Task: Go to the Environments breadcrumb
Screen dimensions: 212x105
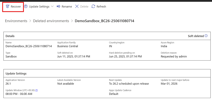Action: click(x=16, y=21)
